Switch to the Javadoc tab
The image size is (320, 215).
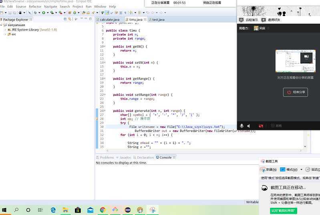(x=124, y=157)
